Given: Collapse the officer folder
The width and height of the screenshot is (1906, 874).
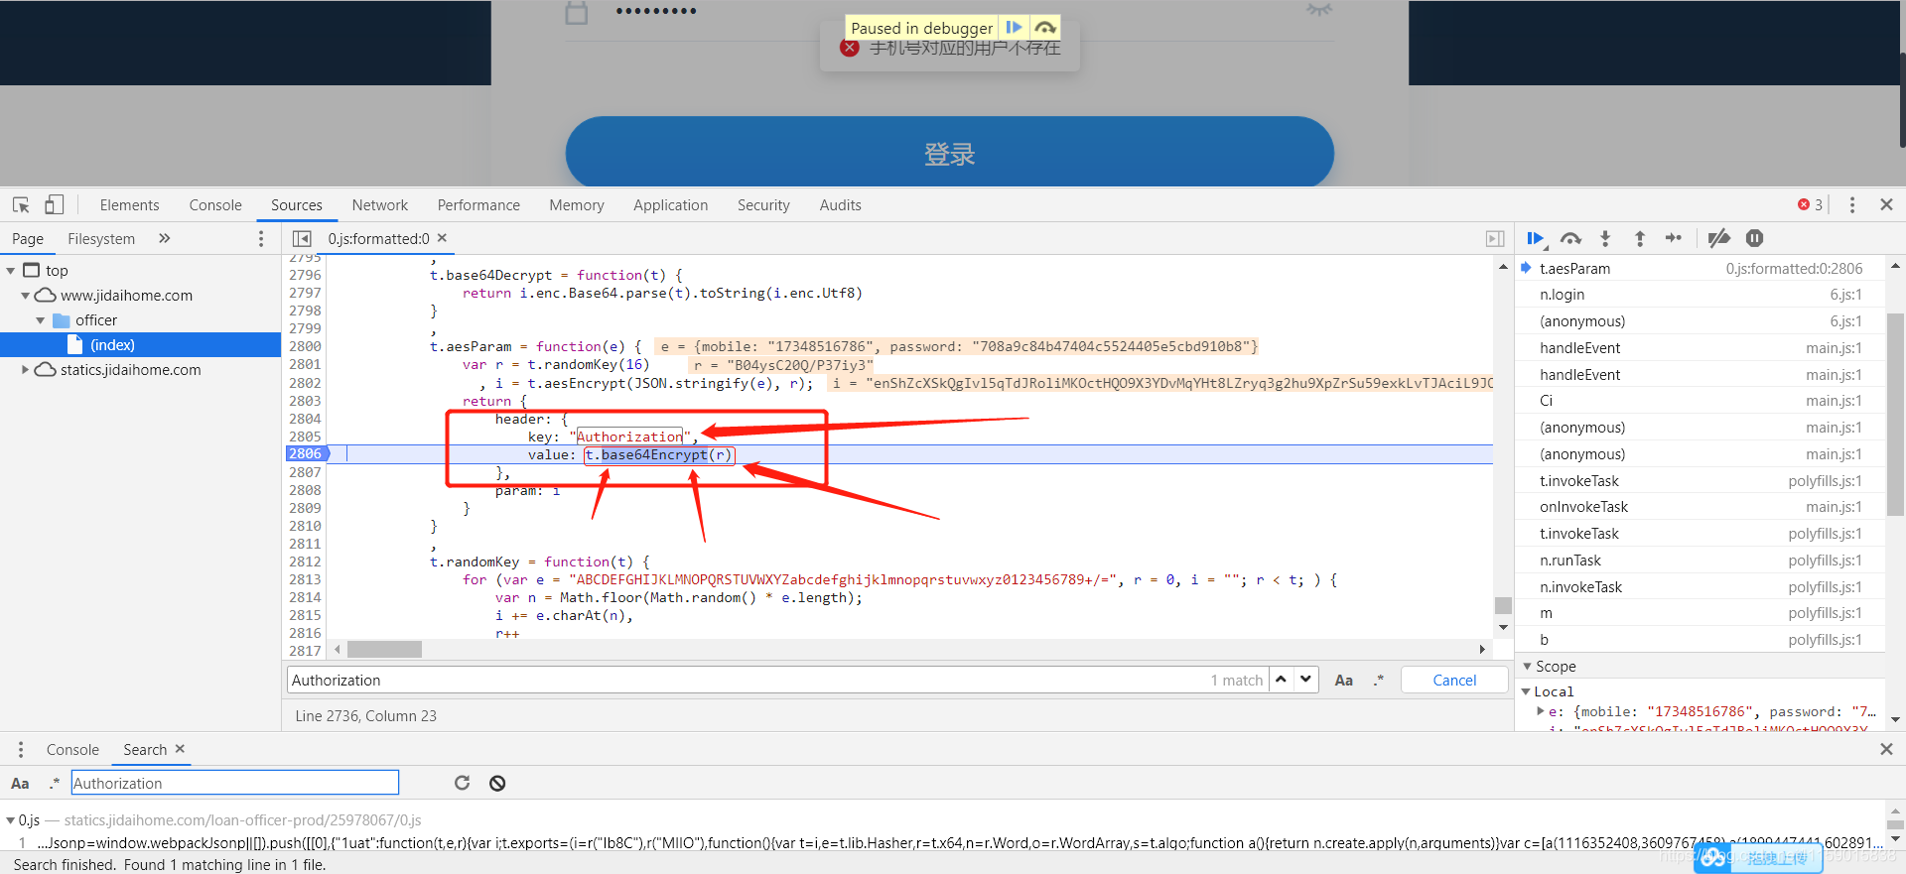Looking at the screenshot, I should click(41, 320).
